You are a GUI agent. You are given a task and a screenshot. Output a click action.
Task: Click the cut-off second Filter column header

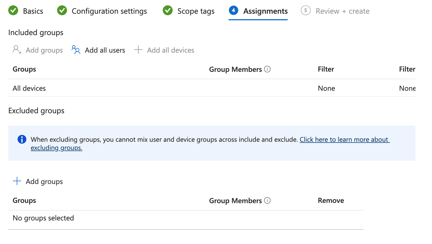click(407, 69)
